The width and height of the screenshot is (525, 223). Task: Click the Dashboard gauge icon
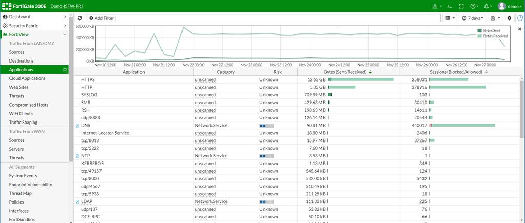point(5,17)
